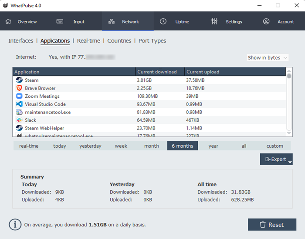Viewport: 305px width, 239px height.
Task: Select the month period filter
Action: 152,146
